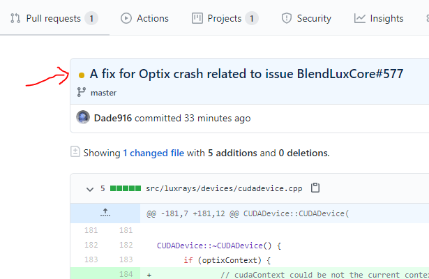Visit the Dade916 author name link
Viewport: 429px width, 279px height.
coord(112,118)
